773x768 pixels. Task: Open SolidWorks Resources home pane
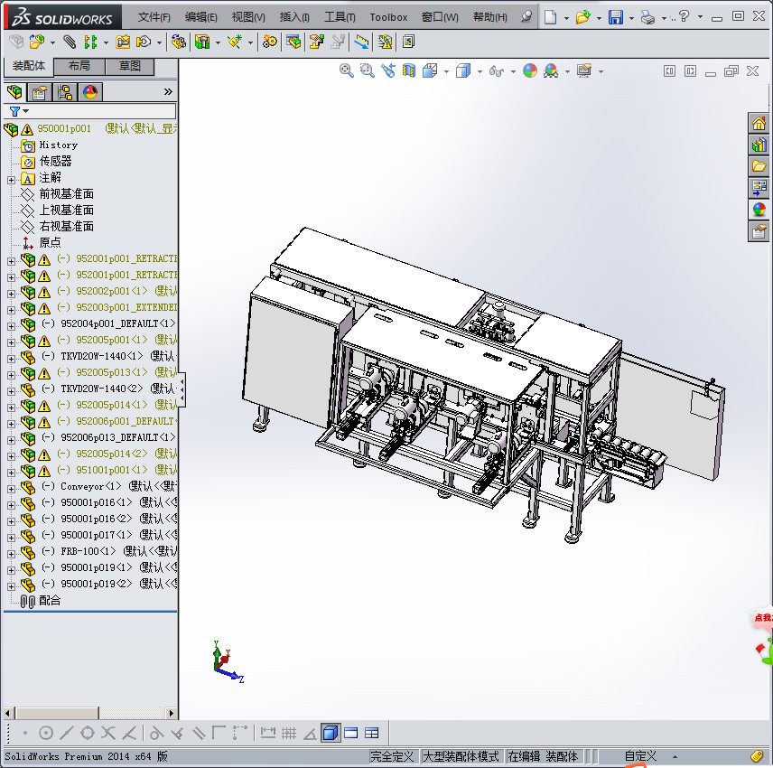[x=759, y=123]
